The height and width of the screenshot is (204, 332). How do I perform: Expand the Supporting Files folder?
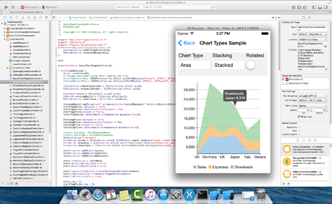click(7, 68)
